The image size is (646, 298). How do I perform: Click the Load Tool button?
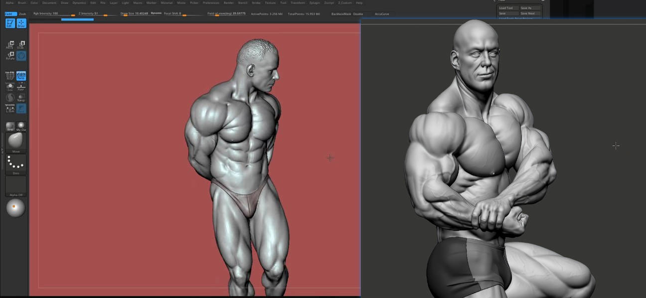507,8
